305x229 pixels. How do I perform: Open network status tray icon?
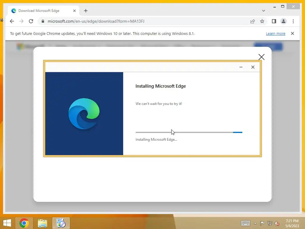coord(270,223)
